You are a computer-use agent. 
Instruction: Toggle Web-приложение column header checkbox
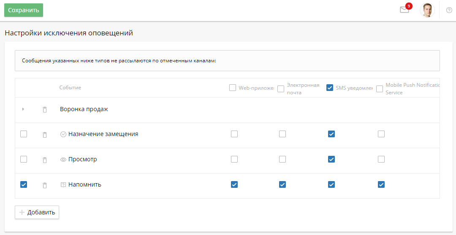[x=232, y=88]
